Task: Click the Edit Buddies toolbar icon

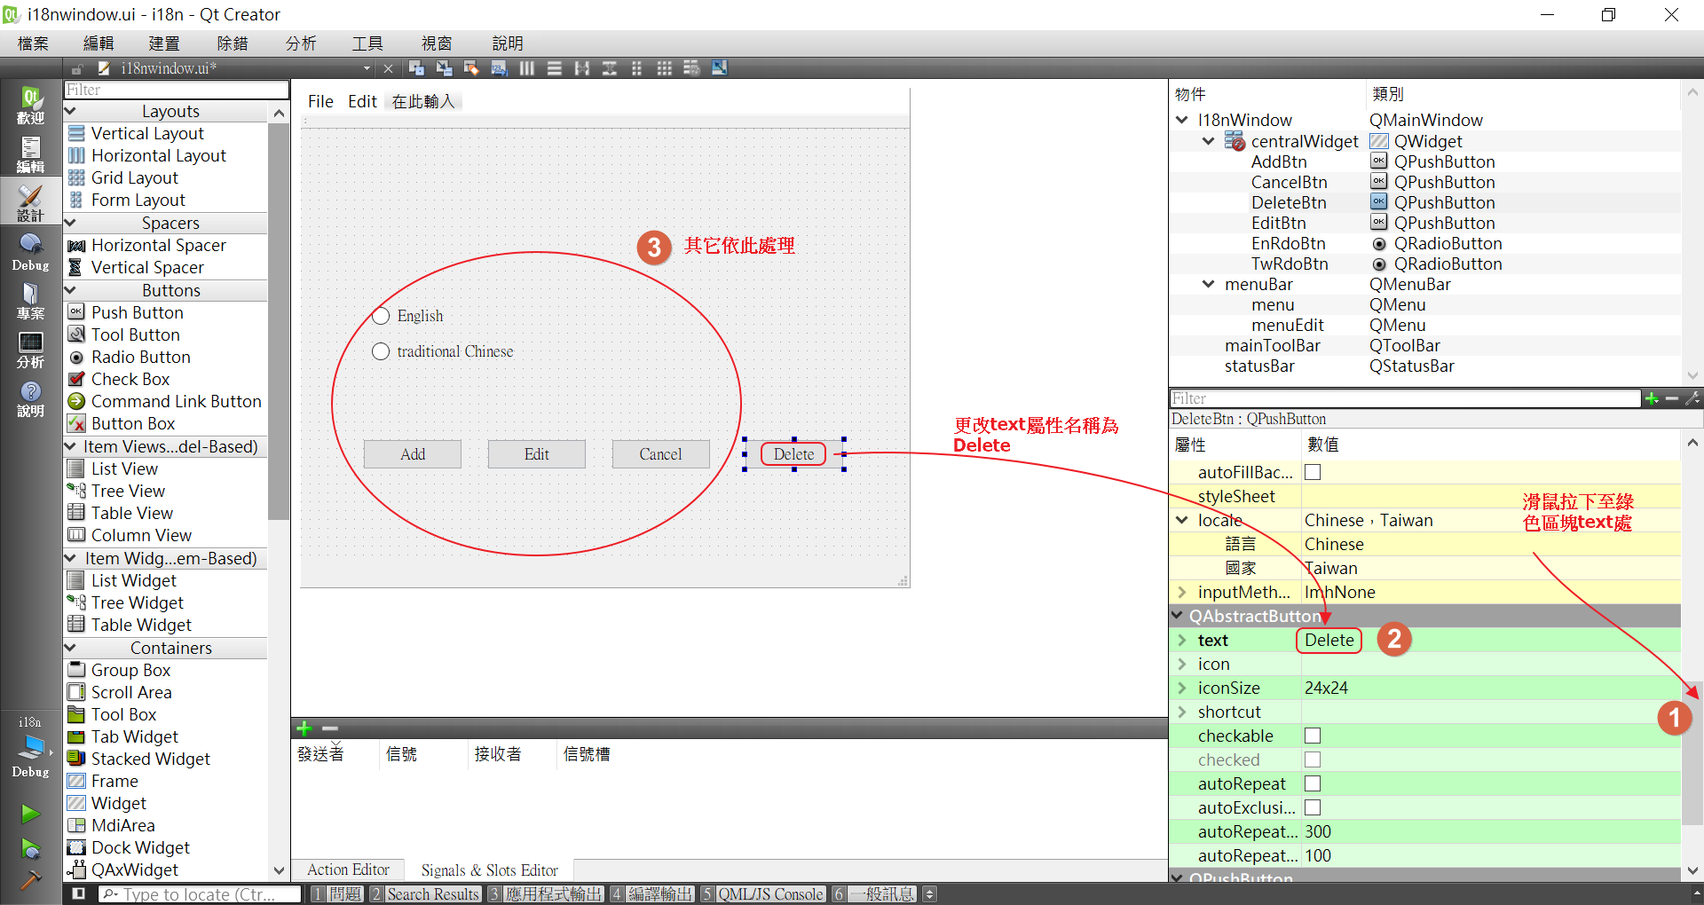Action: (x=471, y=68)
